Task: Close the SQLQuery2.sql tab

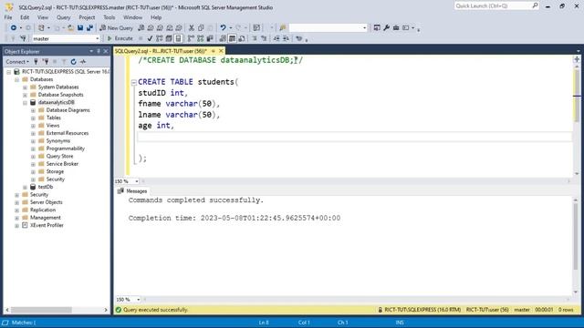Action: click(x=221, y=51)
